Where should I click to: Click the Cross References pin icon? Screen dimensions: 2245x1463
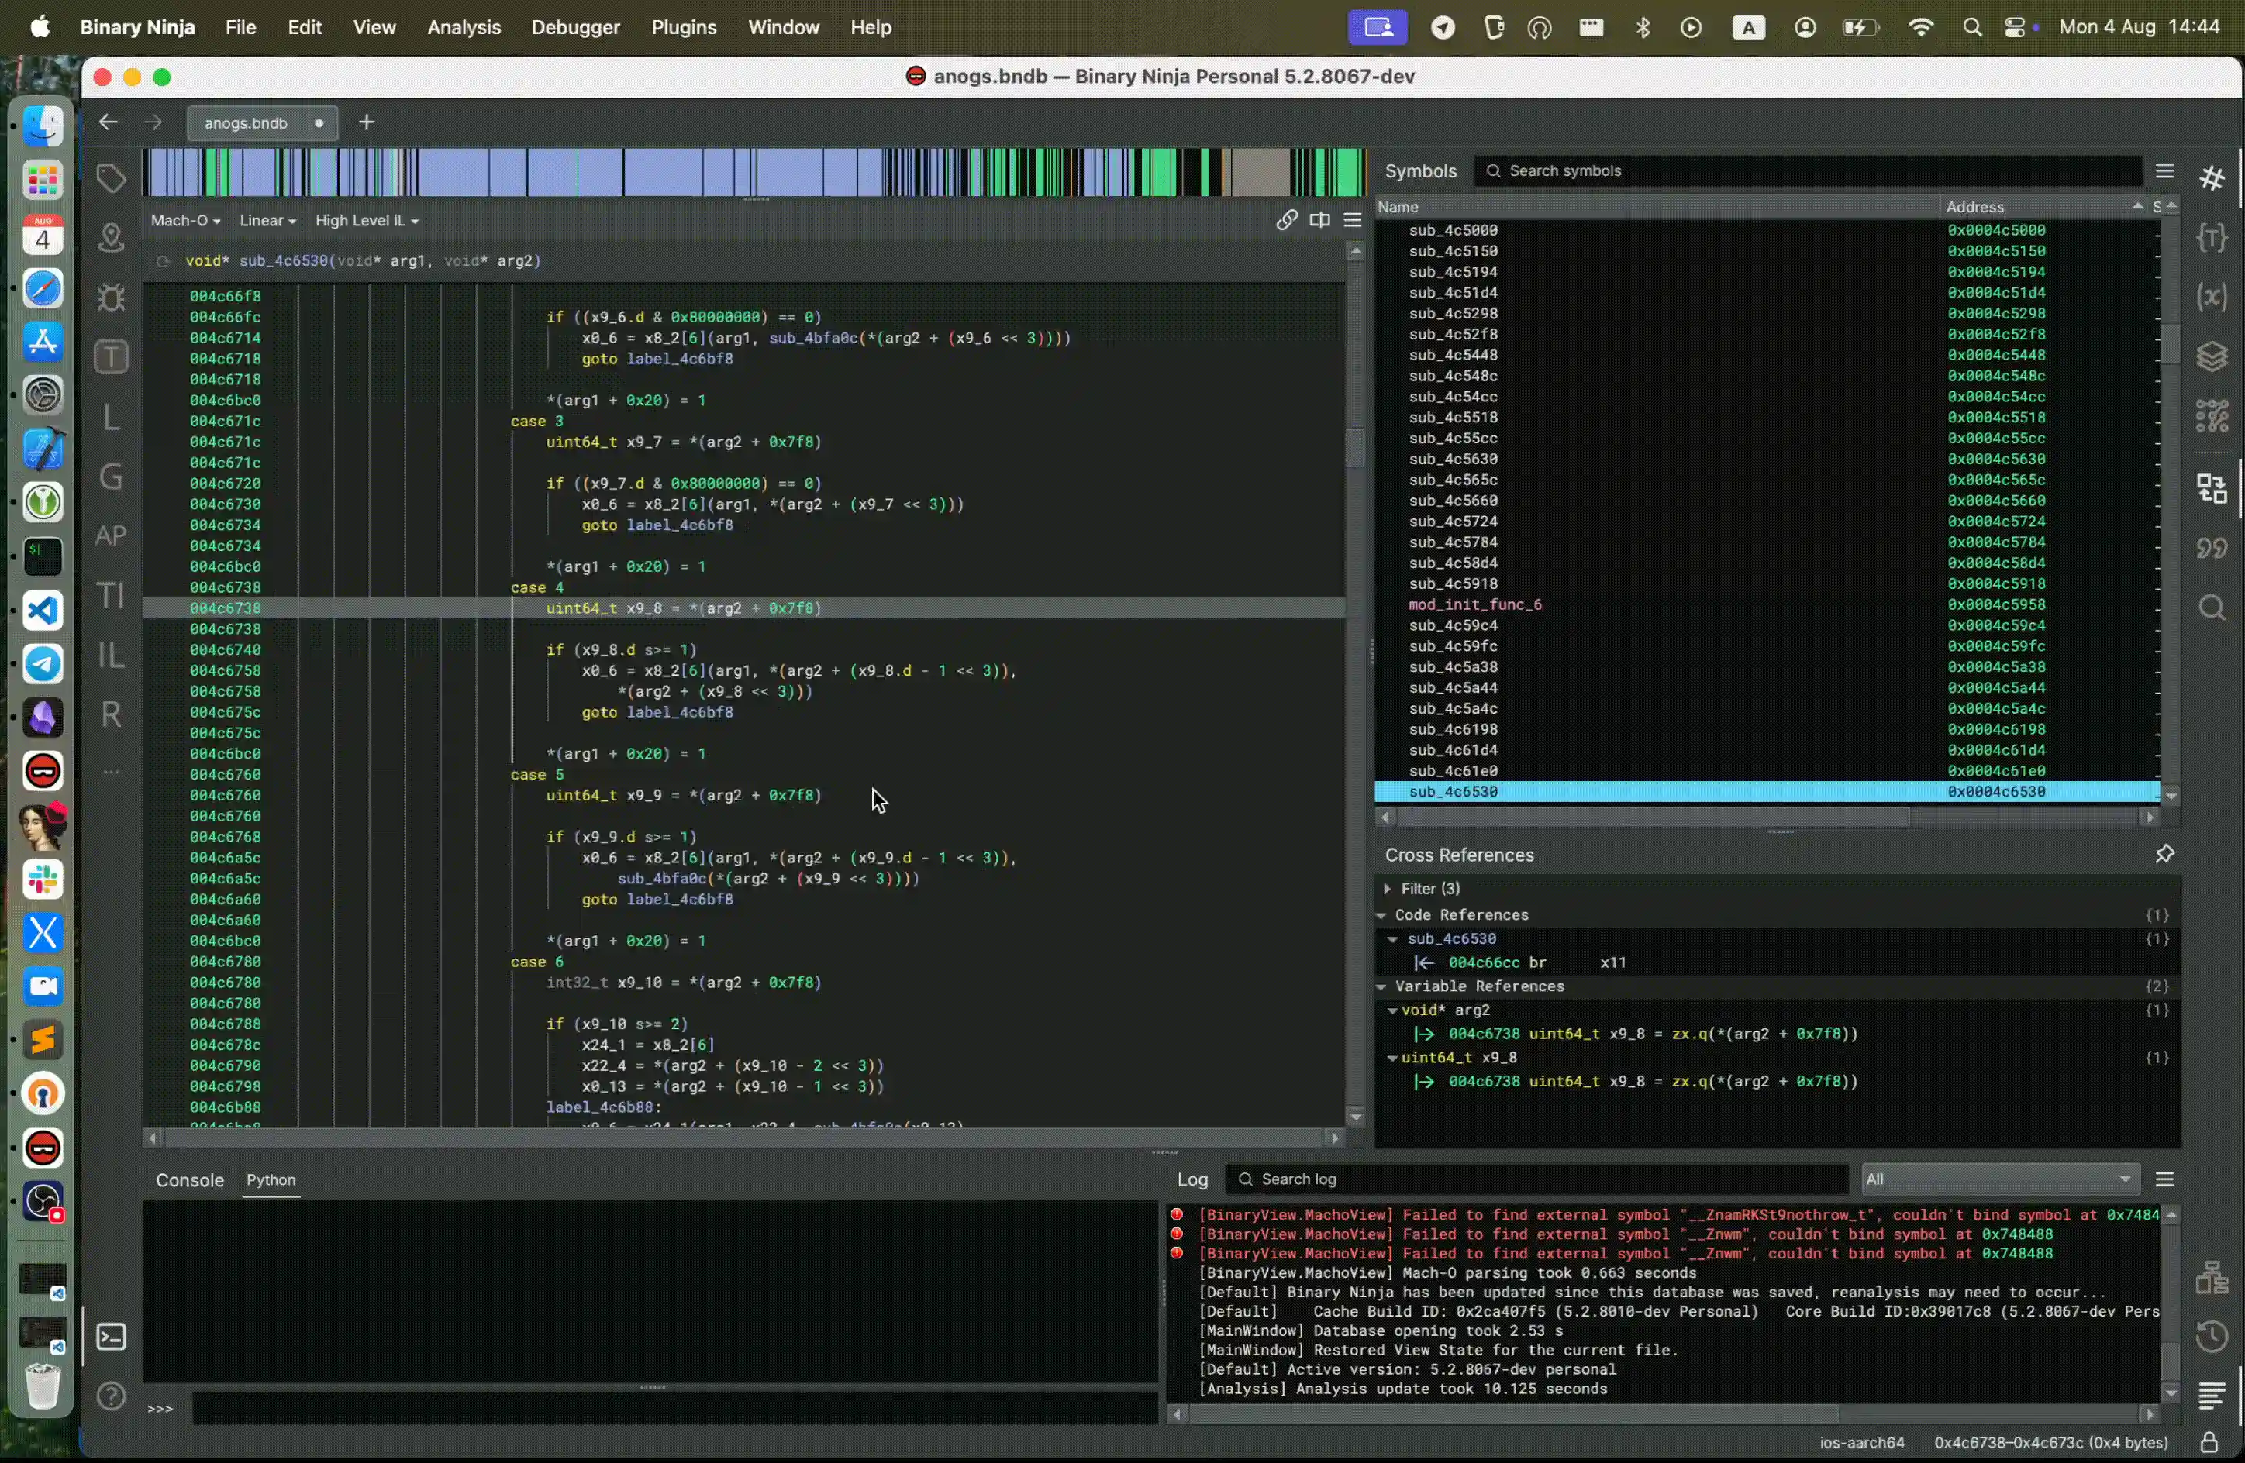point(2164,854)
